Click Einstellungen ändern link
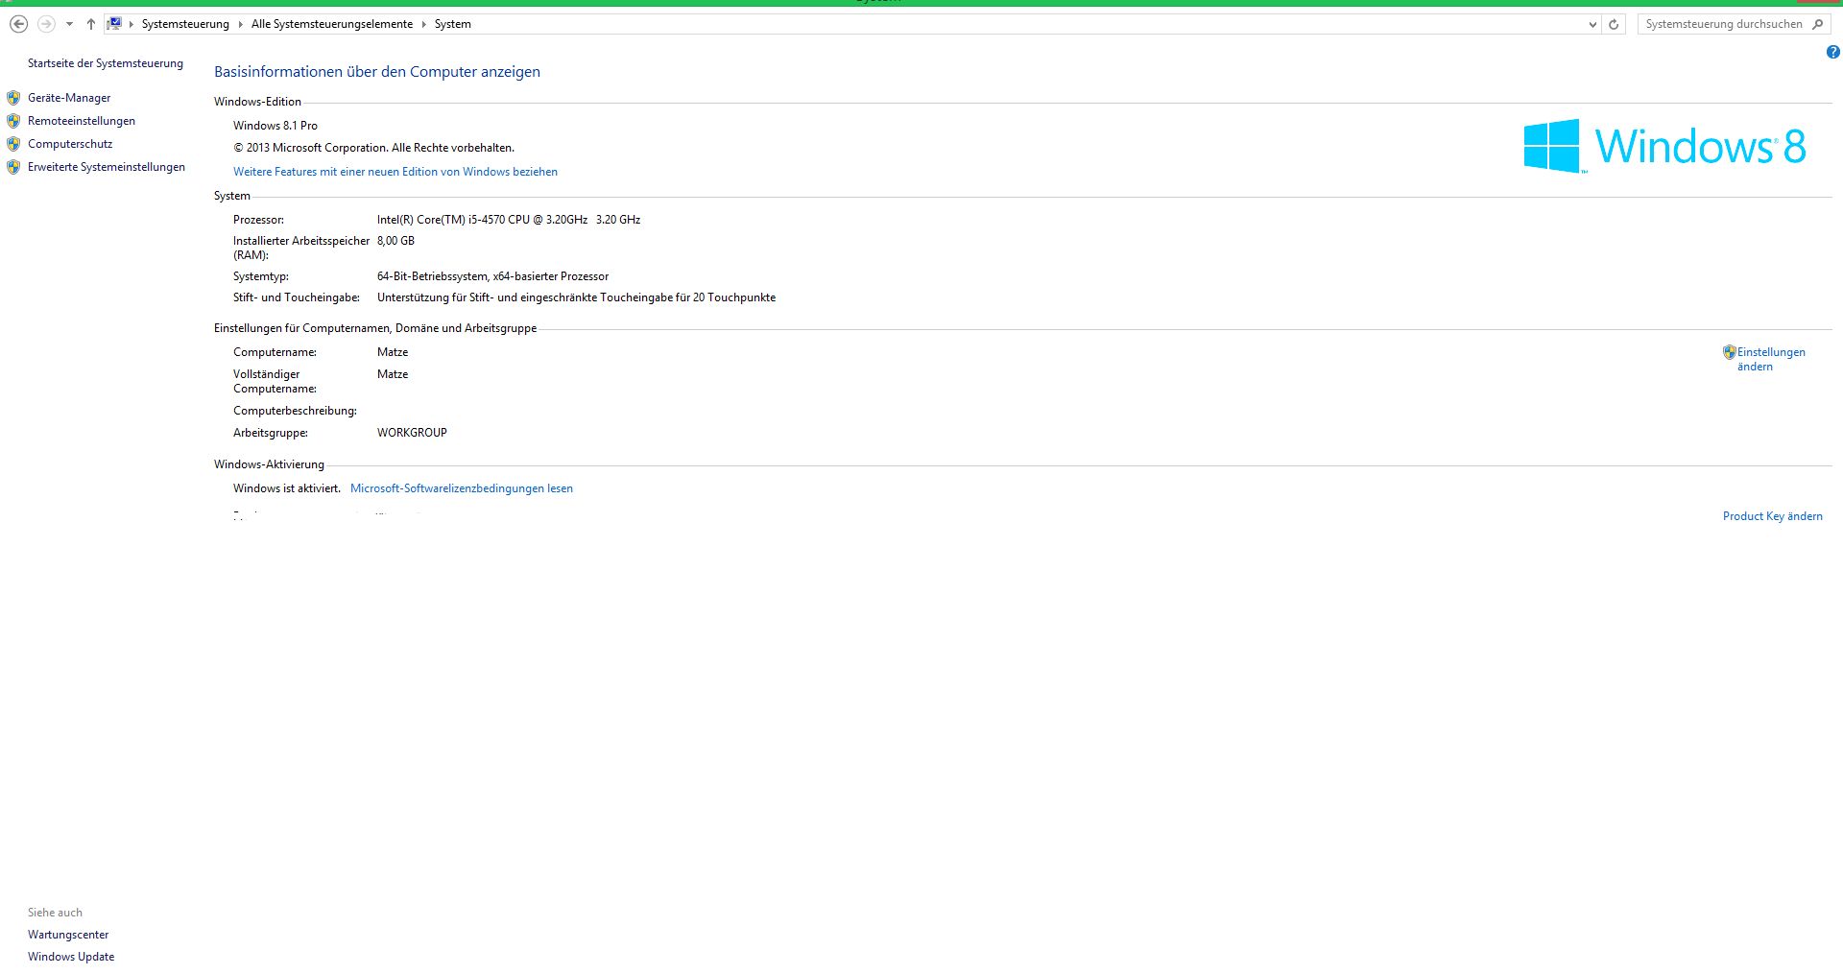 1771,359
